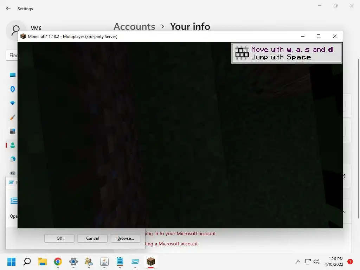Open the Microsoft account help link
Screen dimensions: 360x270
(171, 244)
